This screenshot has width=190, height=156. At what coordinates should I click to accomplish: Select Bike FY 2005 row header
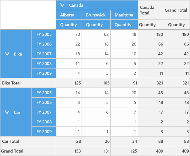coord(44,34)
